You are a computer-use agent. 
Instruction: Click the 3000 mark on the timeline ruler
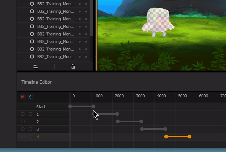pyautogui.click(x=140, y=96)
